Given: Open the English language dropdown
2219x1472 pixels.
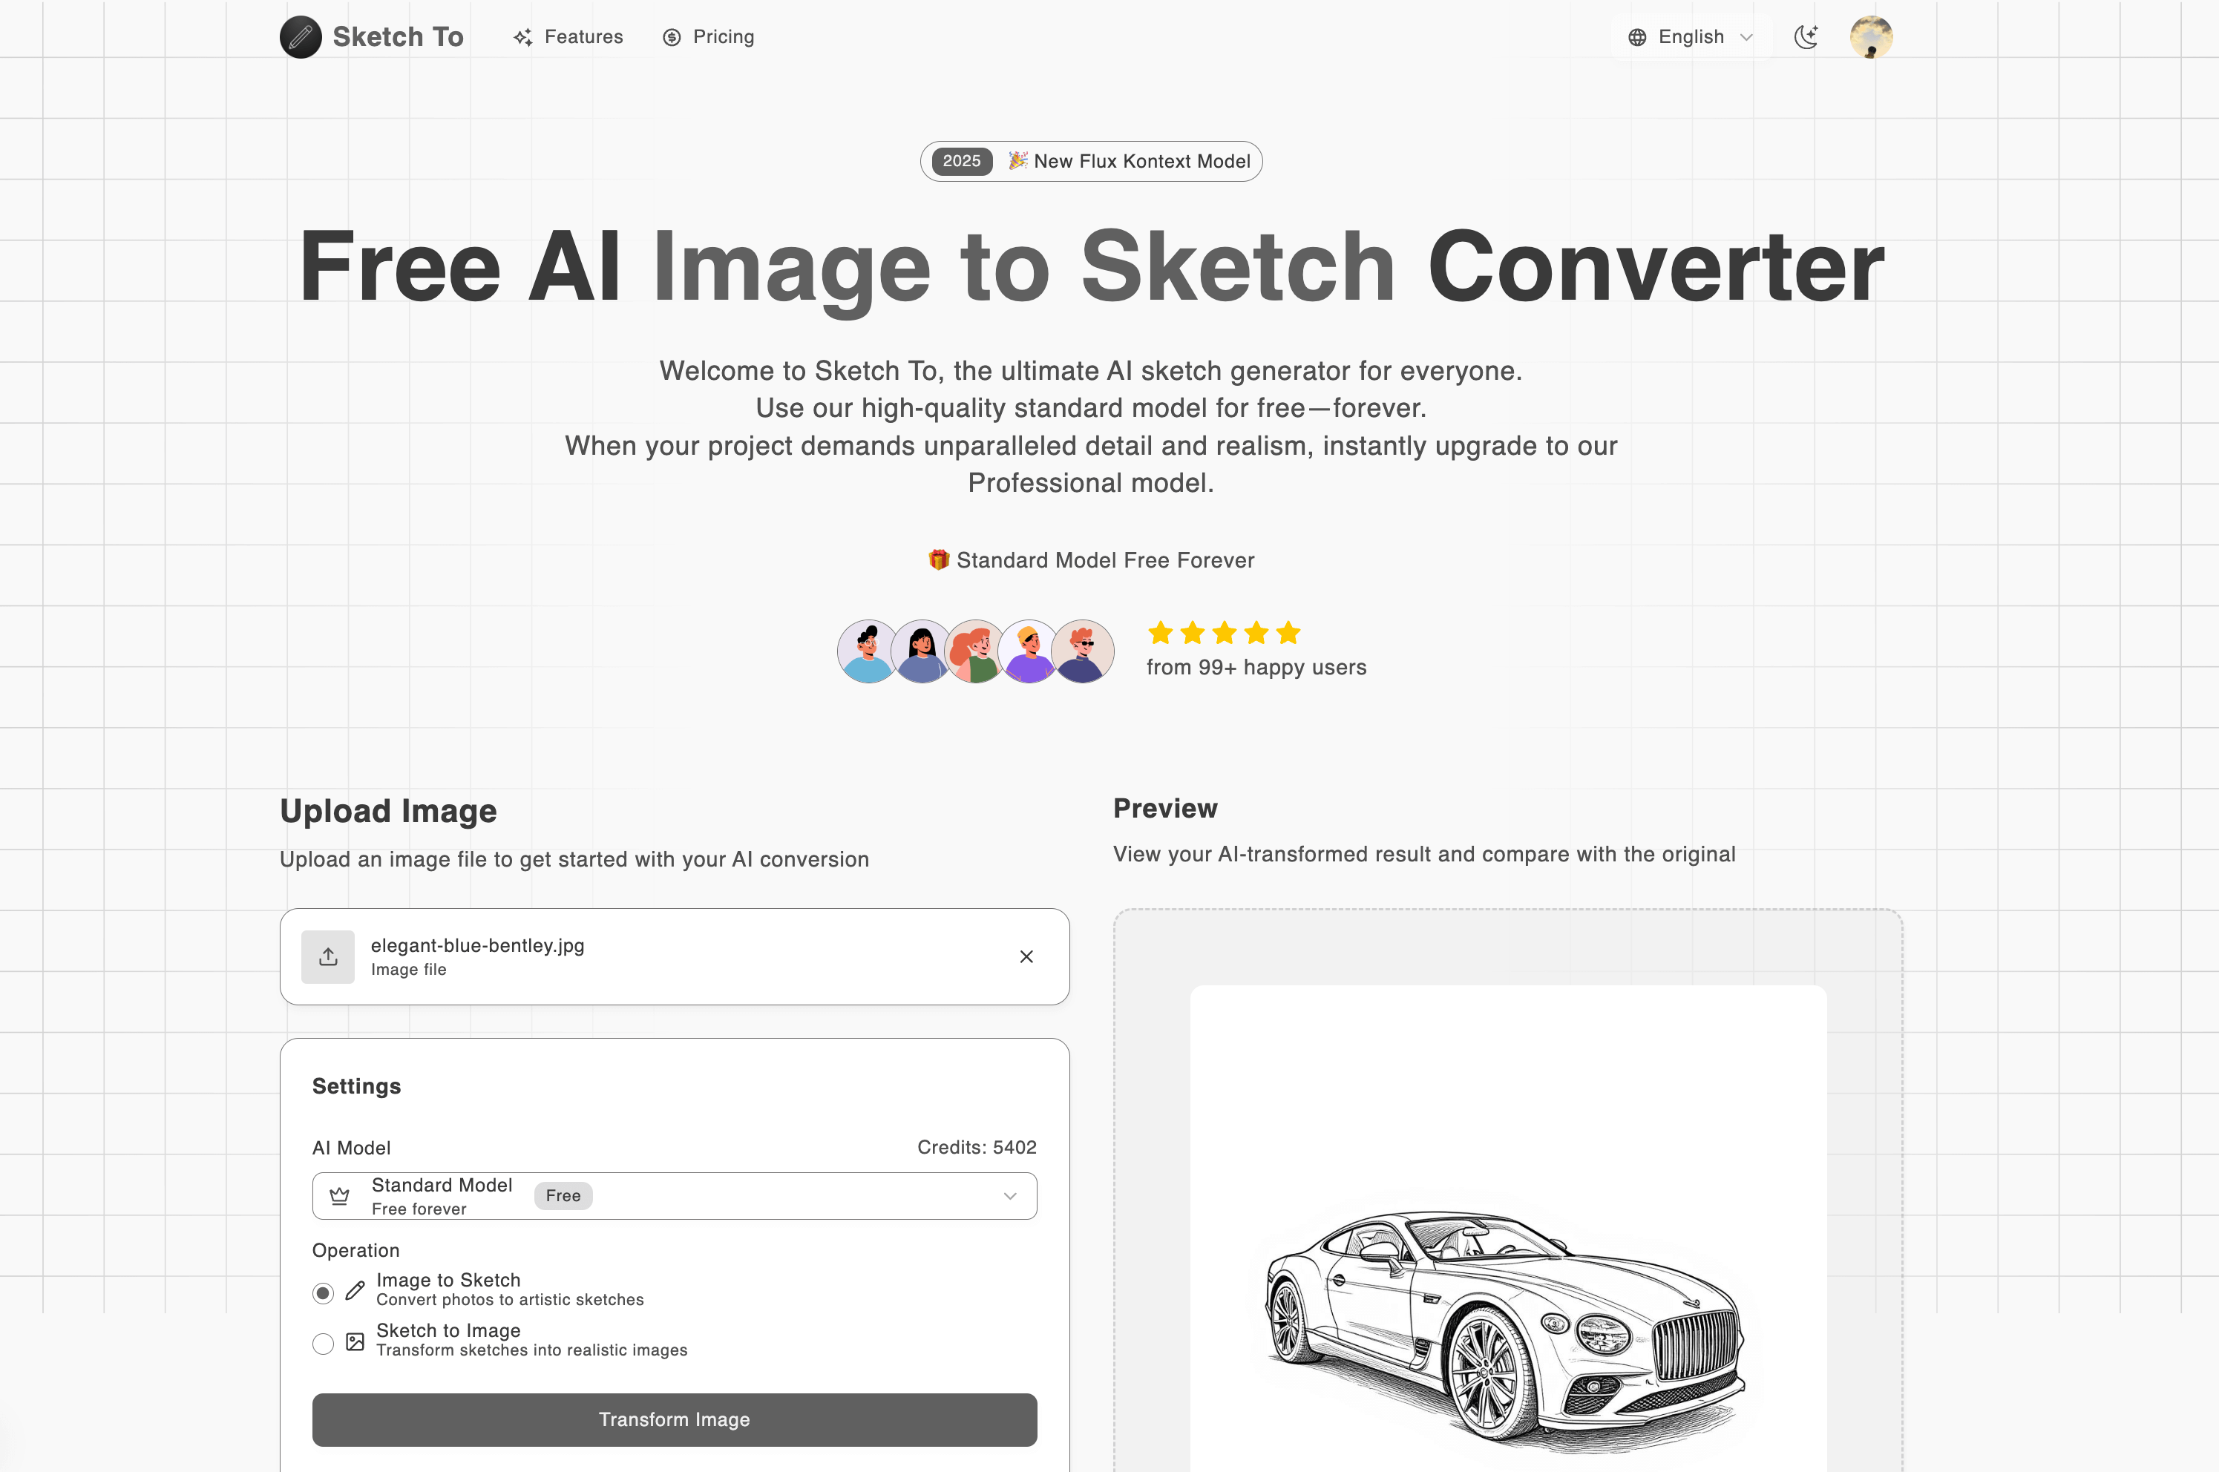Looking at the screenshot, I should pyautogui.click(x=1691, y=36).
